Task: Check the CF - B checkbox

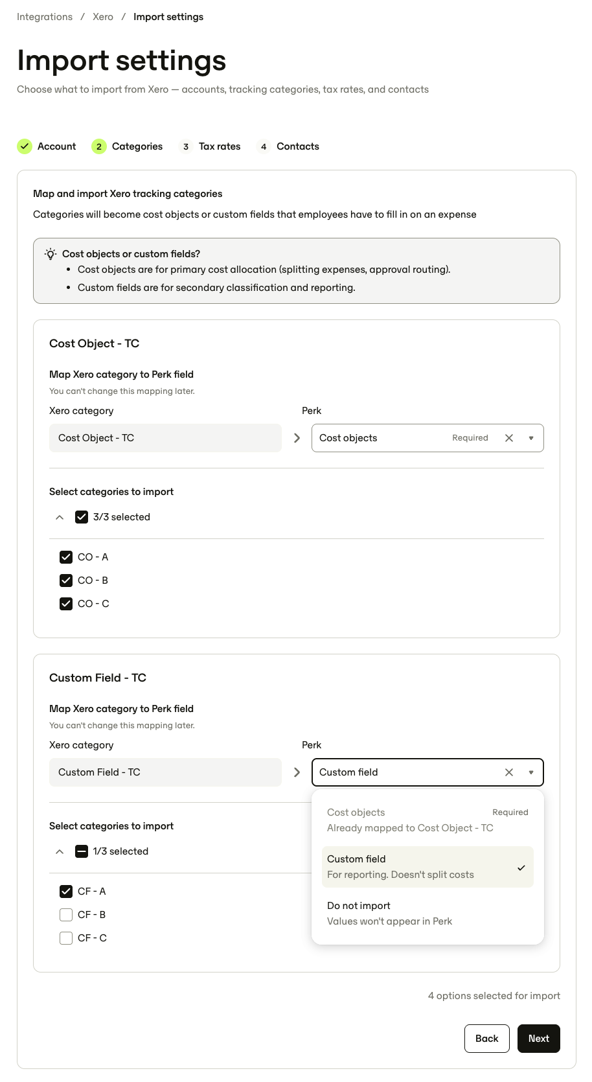Action: point(66,915)
